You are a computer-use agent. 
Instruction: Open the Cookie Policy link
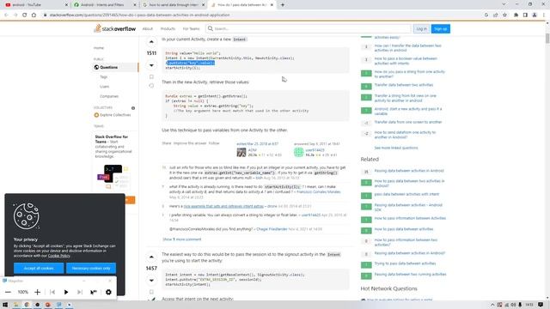click(x=59, y=256)
